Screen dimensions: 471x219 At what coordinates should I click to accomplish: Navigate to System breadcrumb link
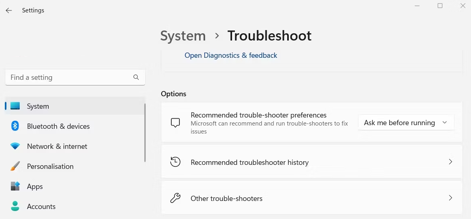(183, 36)
